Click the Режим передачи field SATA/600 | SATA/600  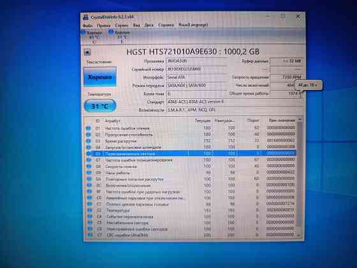pos(197,86)
